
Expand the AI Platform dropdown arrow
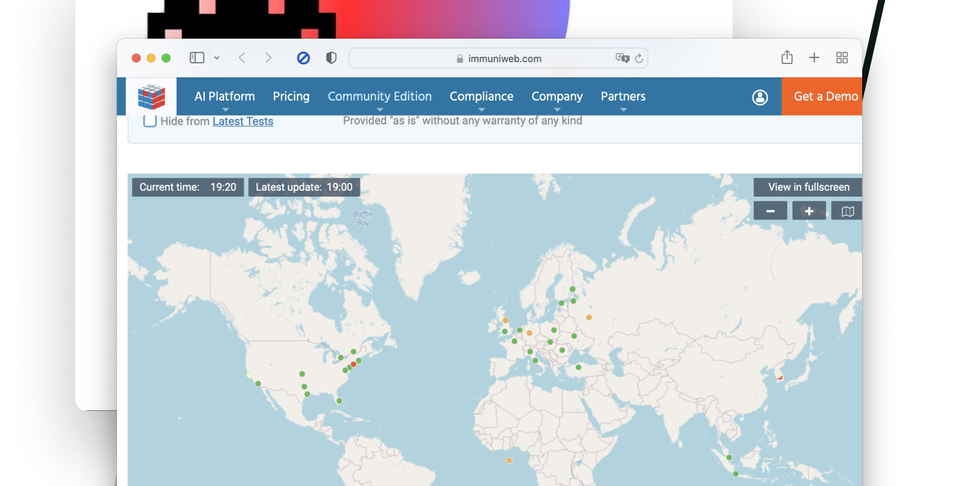[225, 110]
